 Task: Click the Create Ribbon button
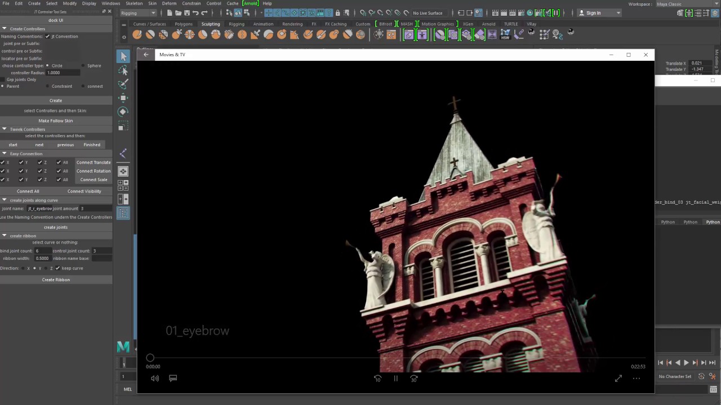pyautogui.click(x=56, y=280)
